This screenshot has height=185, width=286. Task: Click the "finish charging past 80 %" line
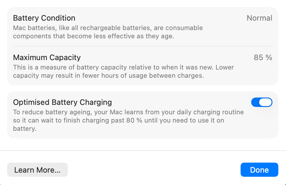(x=119, y=120)
